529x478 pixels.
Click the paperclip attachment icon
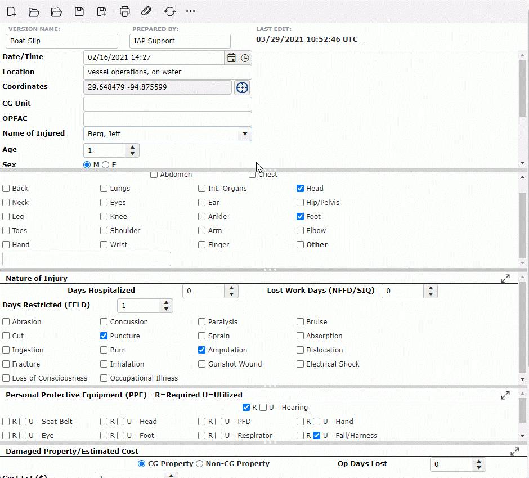146,11
